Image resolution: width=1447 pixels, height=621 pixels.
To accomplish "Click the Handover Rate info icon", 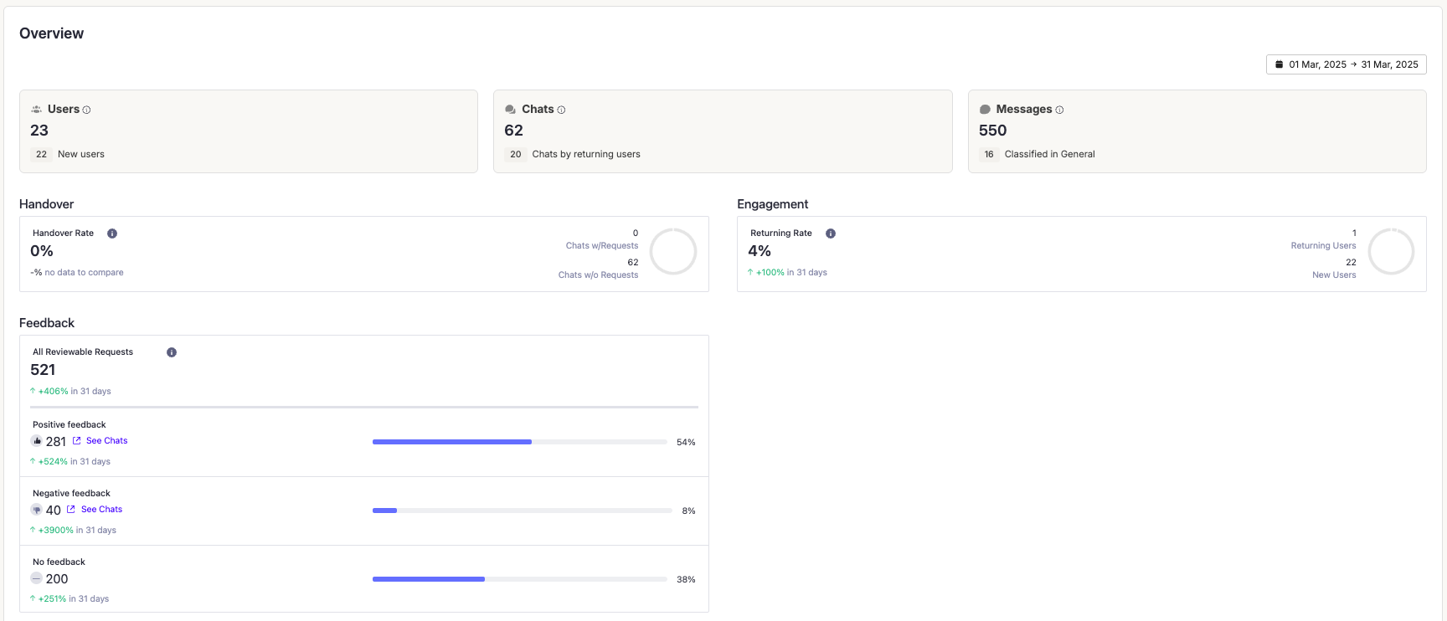I will 112,234.
